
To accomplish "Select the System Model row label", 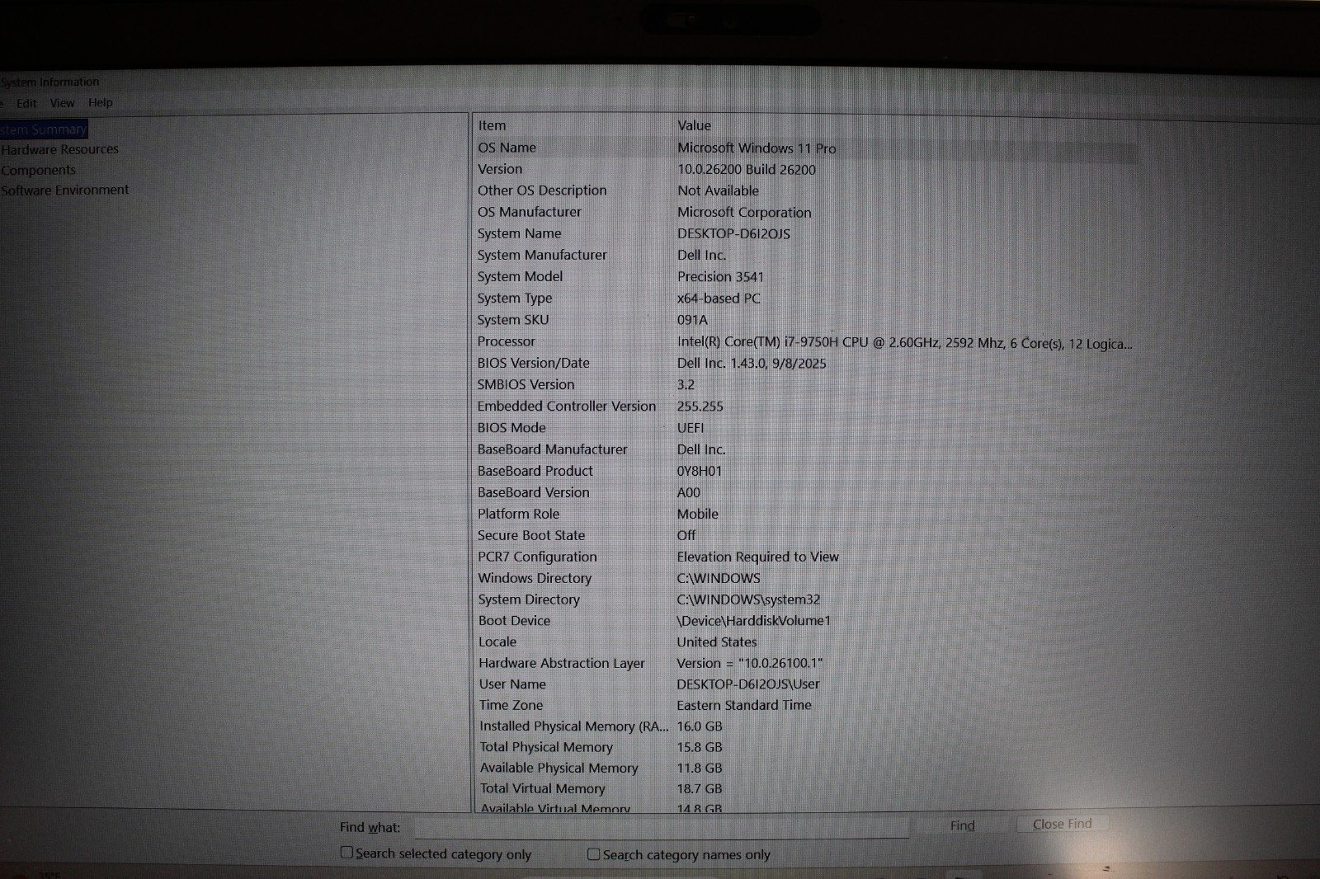I will tap(520, 276).
